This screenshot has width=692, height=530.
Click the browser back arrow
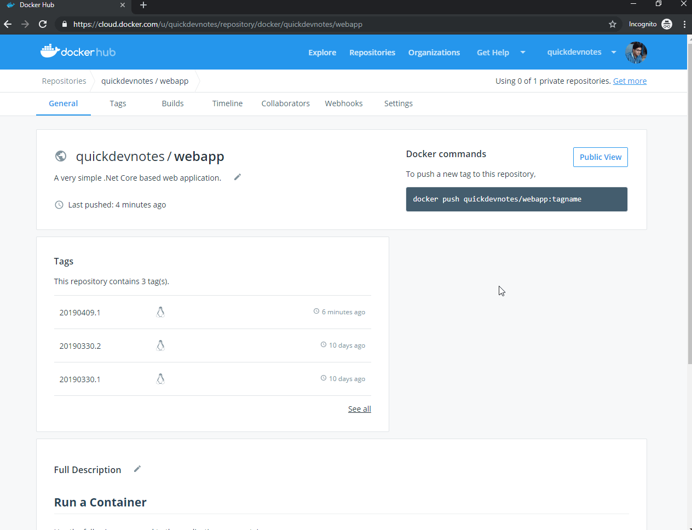click(x=8, y=24)
